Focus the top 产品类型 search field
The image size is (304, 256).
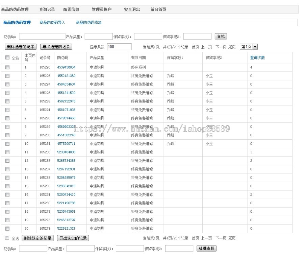[99, 37]
